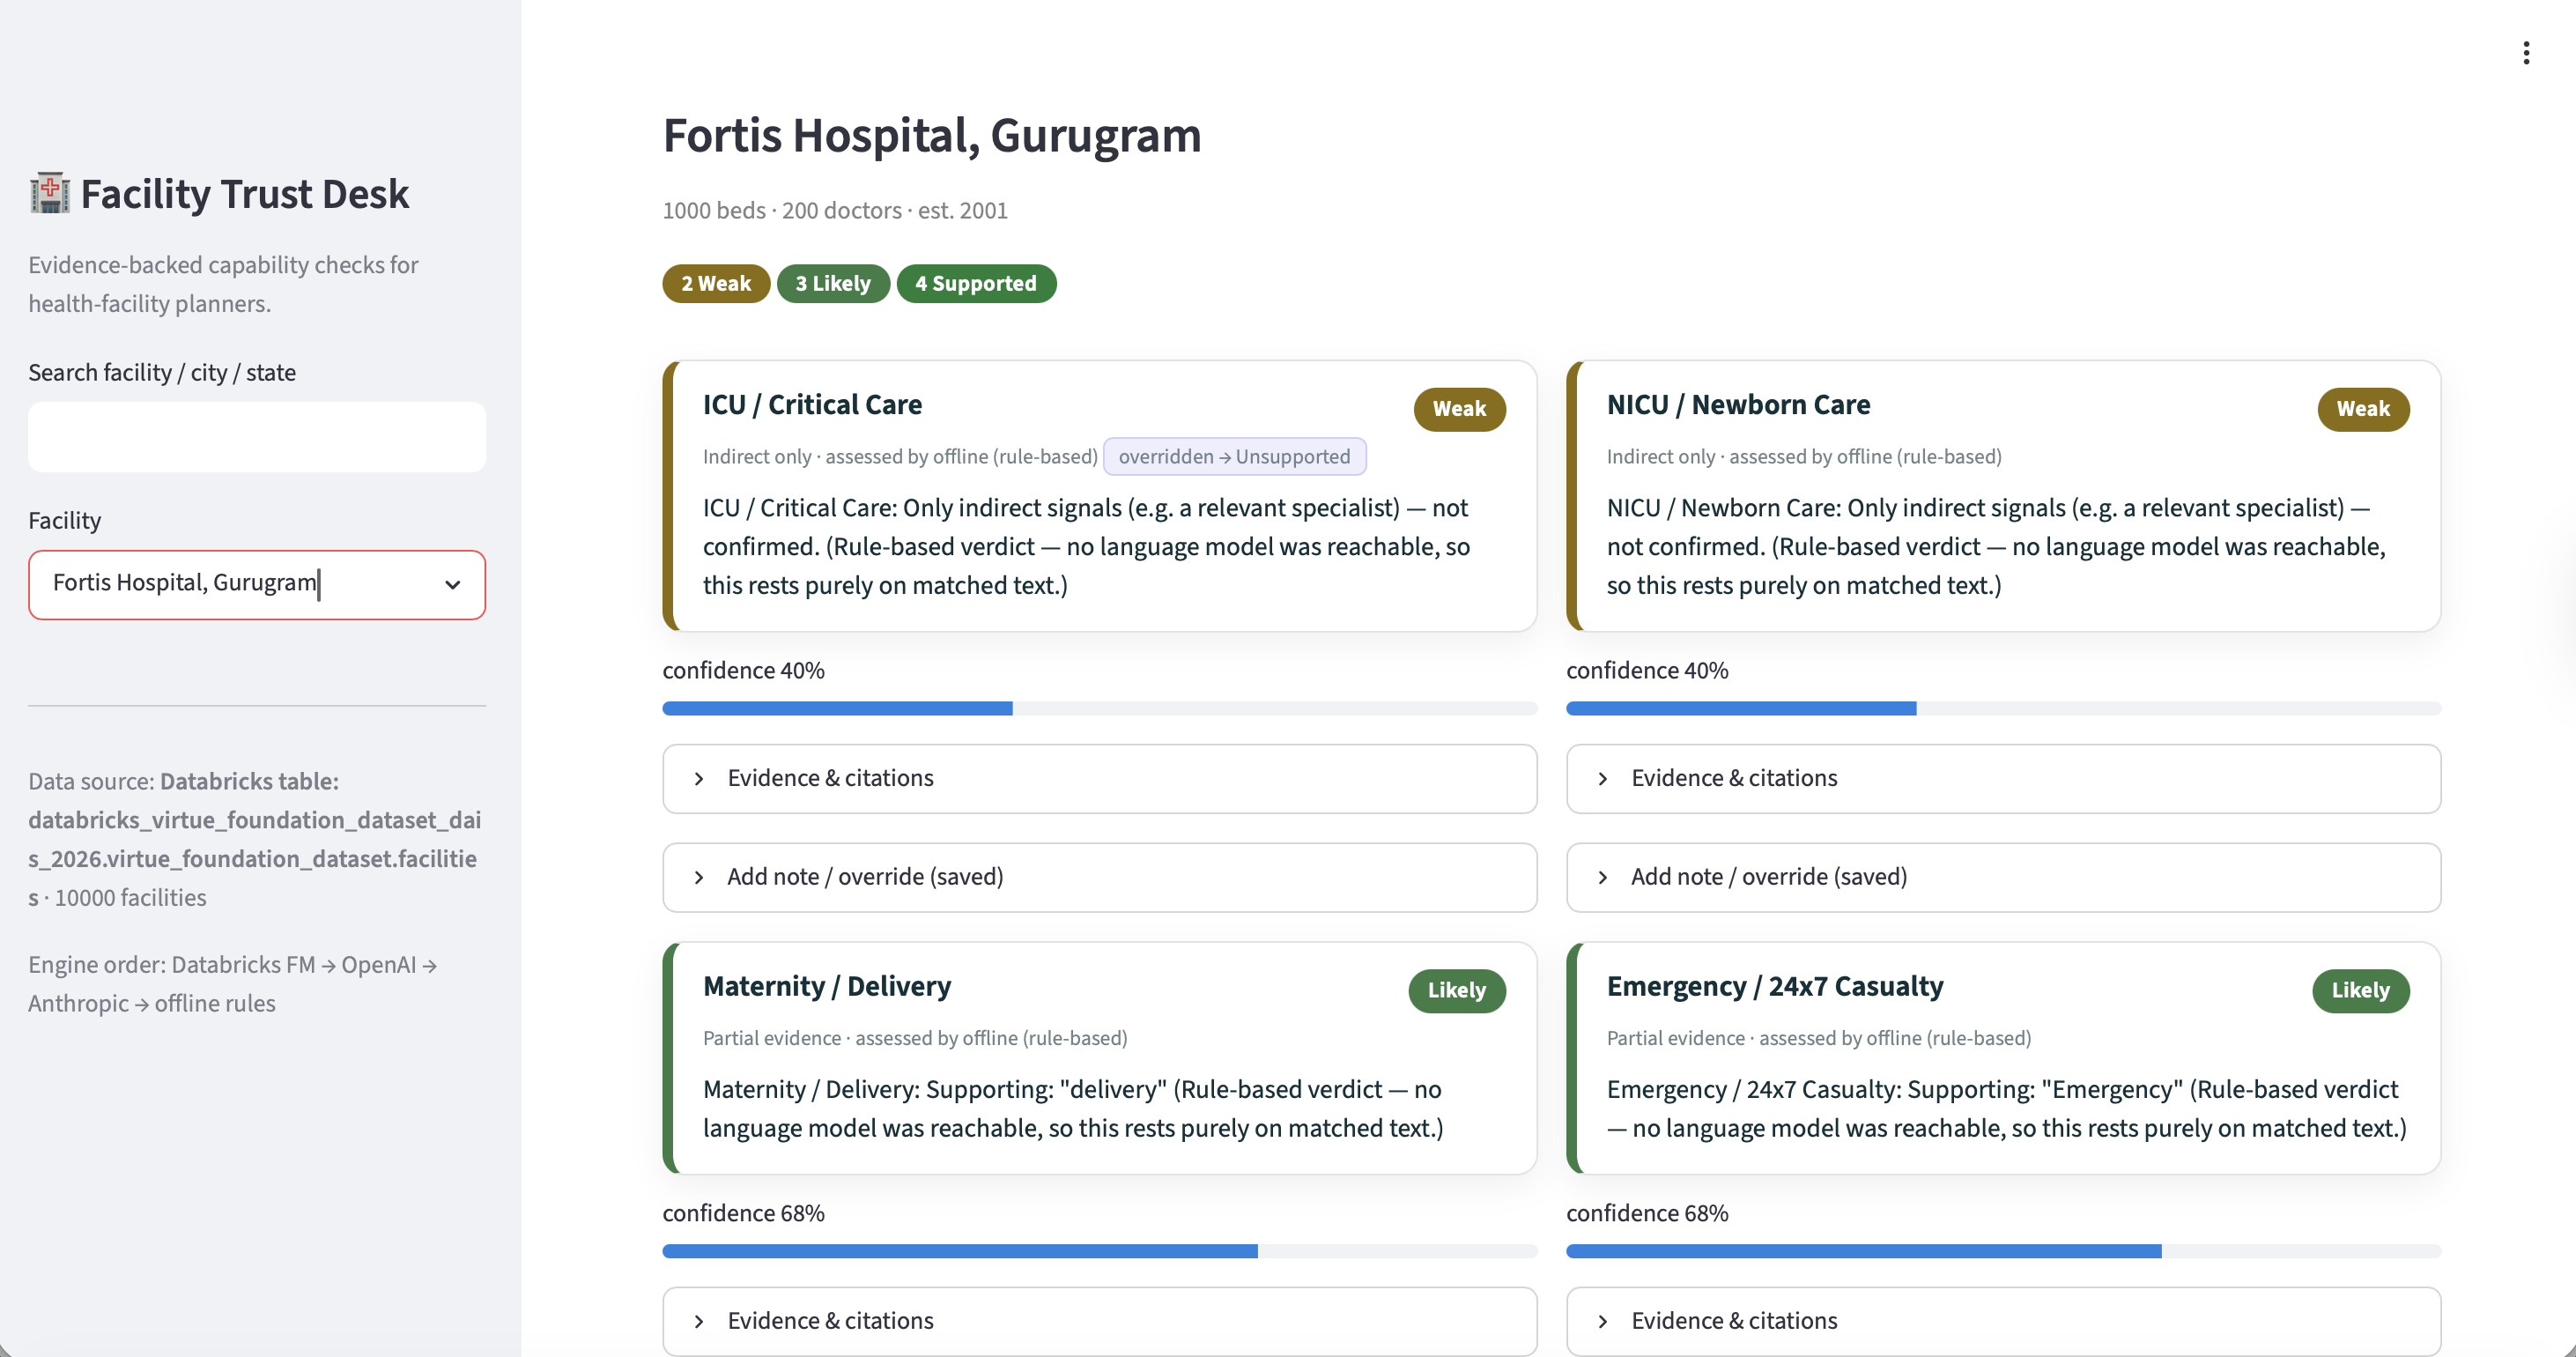
Task: Click the "Evidence-backed capability checks" sidebar tagline
Action: coord(223,284)
